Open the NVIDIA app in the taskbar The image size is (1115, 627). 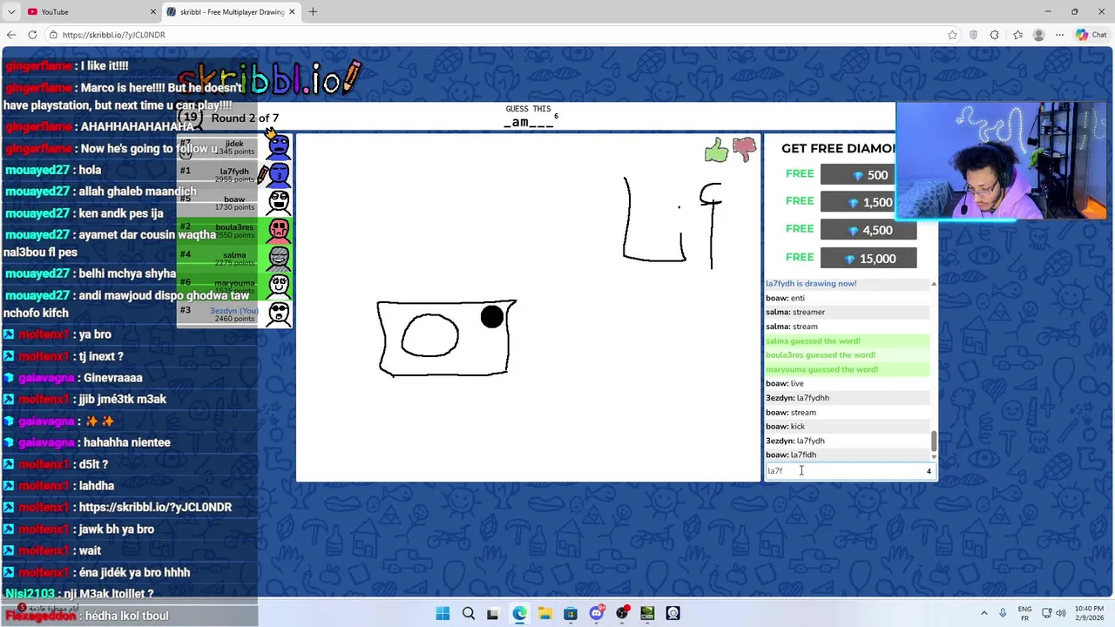647,613
